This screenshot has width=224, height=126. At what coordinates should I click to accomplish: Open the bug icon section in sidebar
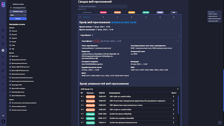coord(3,37)
